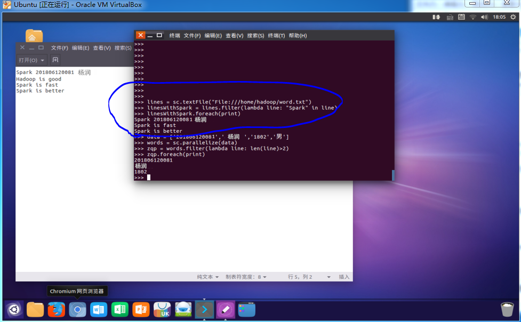Click the power settings gear in top panel
The width and height of the screenshot is (521, 322).
tap(513, 17)
